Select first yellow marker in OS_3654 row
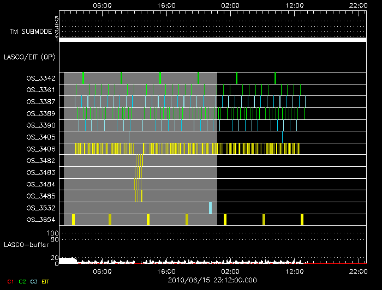Viewport: 382px width, 290px height. 73,219
